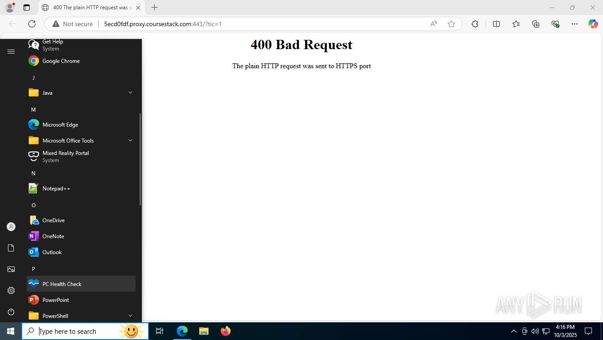
Task: Select the 400 plain HTTP request tab
Action: point(92,8)
